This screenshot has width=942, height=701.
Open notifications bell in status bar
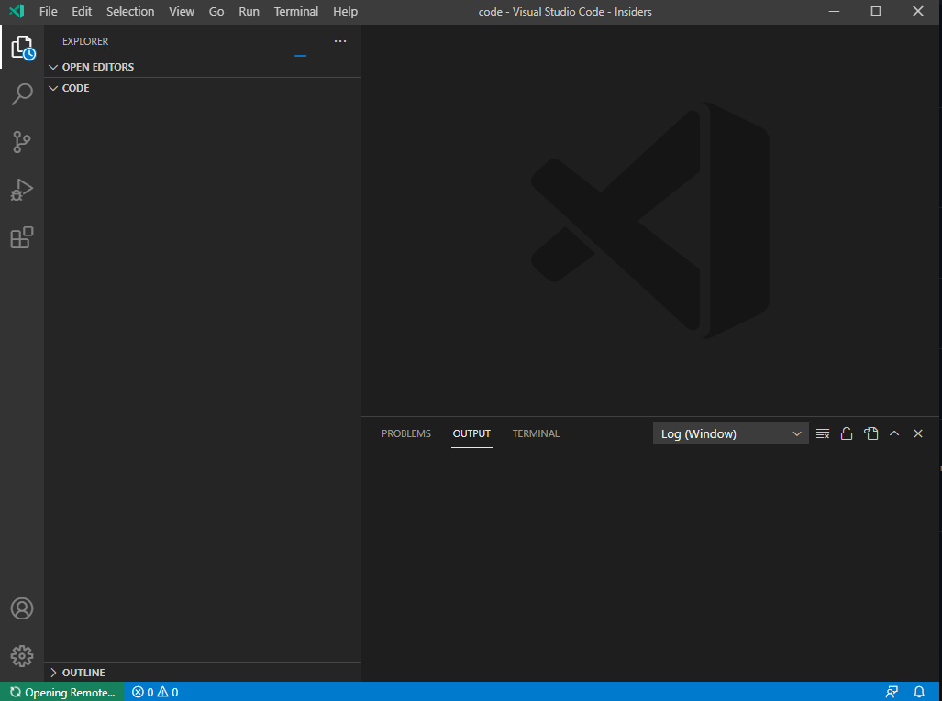(x=919, y=692)
